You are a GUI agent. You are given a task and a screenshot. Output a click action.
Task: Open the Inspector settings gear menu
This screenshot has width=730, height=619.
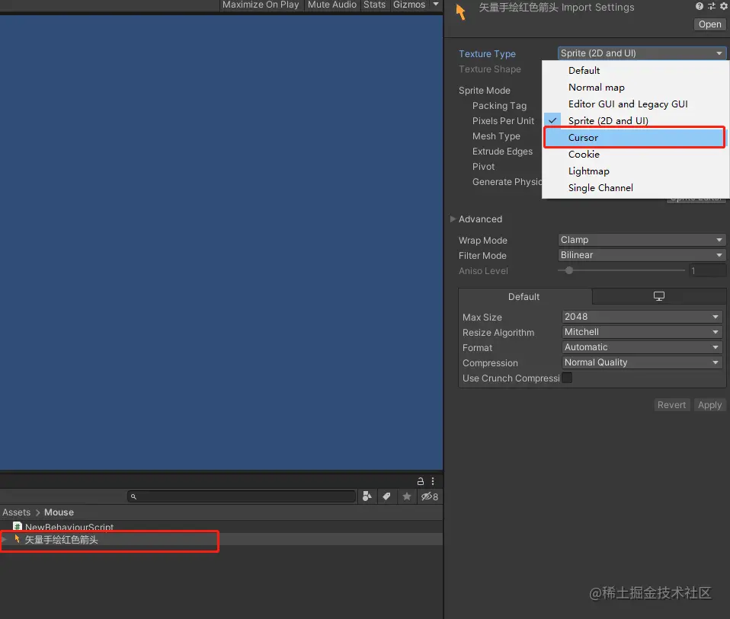point(723,6)
